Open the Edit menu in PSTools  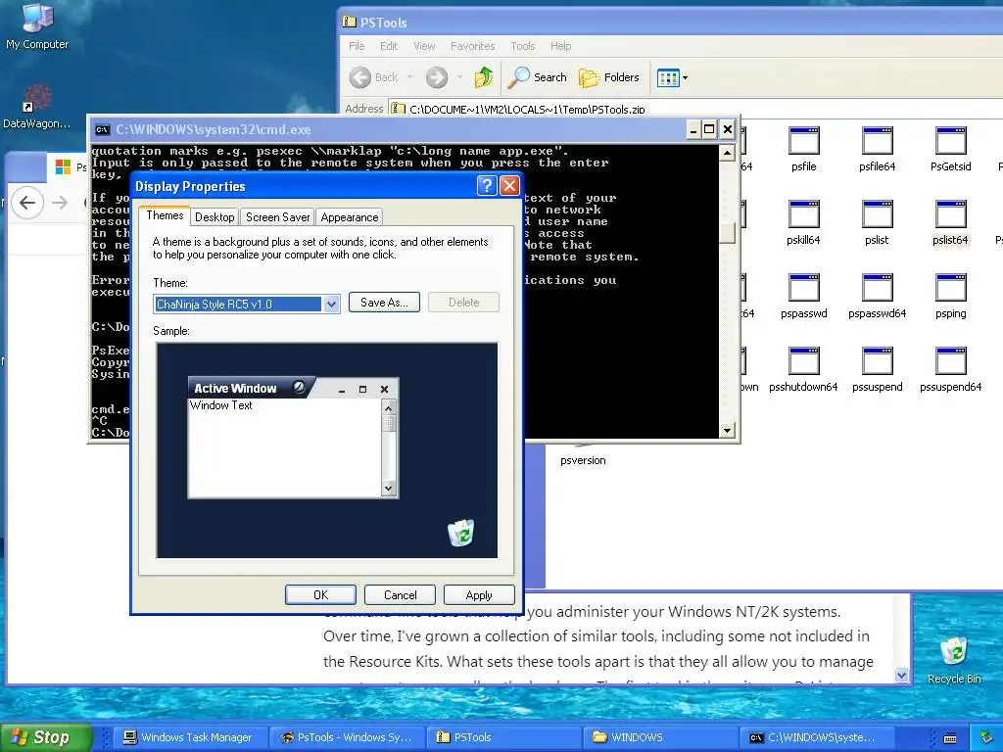(x=388, y=46)
